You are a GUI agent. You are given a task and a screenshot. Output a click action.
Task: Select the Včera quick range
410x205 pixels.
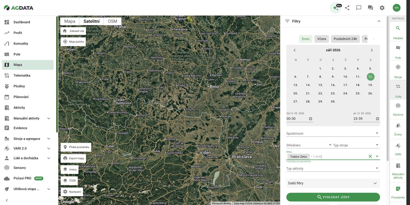tap(322, 39)
